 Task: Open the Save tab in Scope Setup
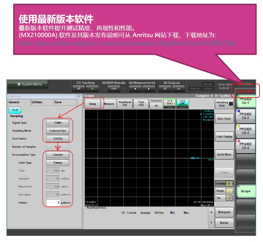[58, 102]
